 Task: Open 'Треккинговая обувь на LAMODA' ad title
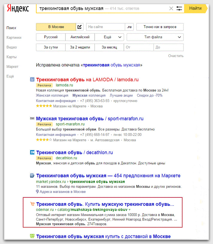pyautogui.click(x=87, y=80)
